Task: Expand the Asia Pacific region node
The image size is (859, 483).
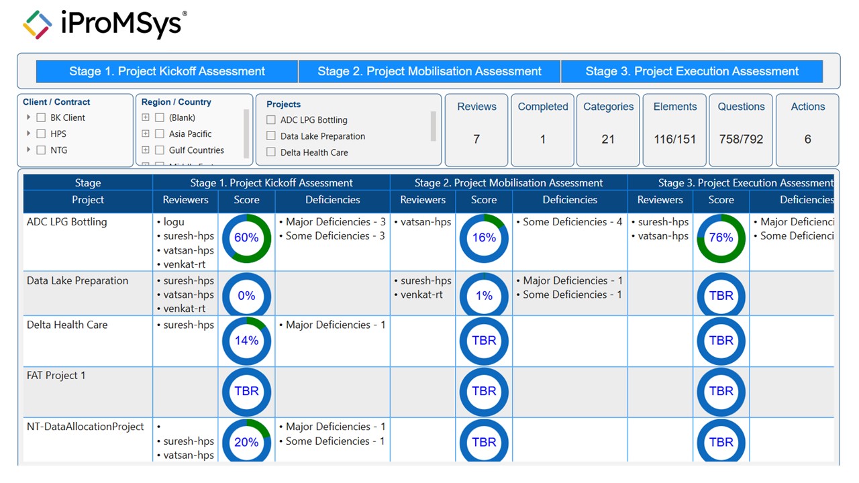Action: pos(145,134)
